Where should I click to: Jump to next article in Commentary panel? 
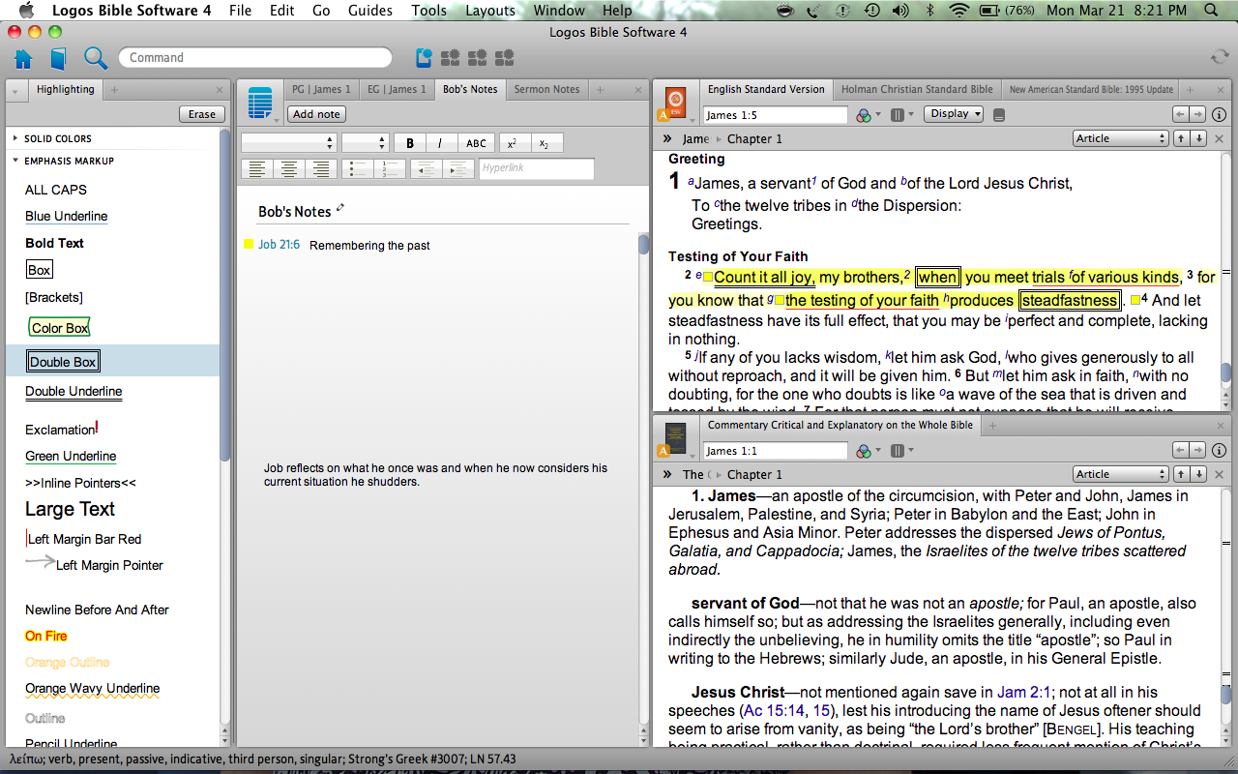(x=1199, y=474)
